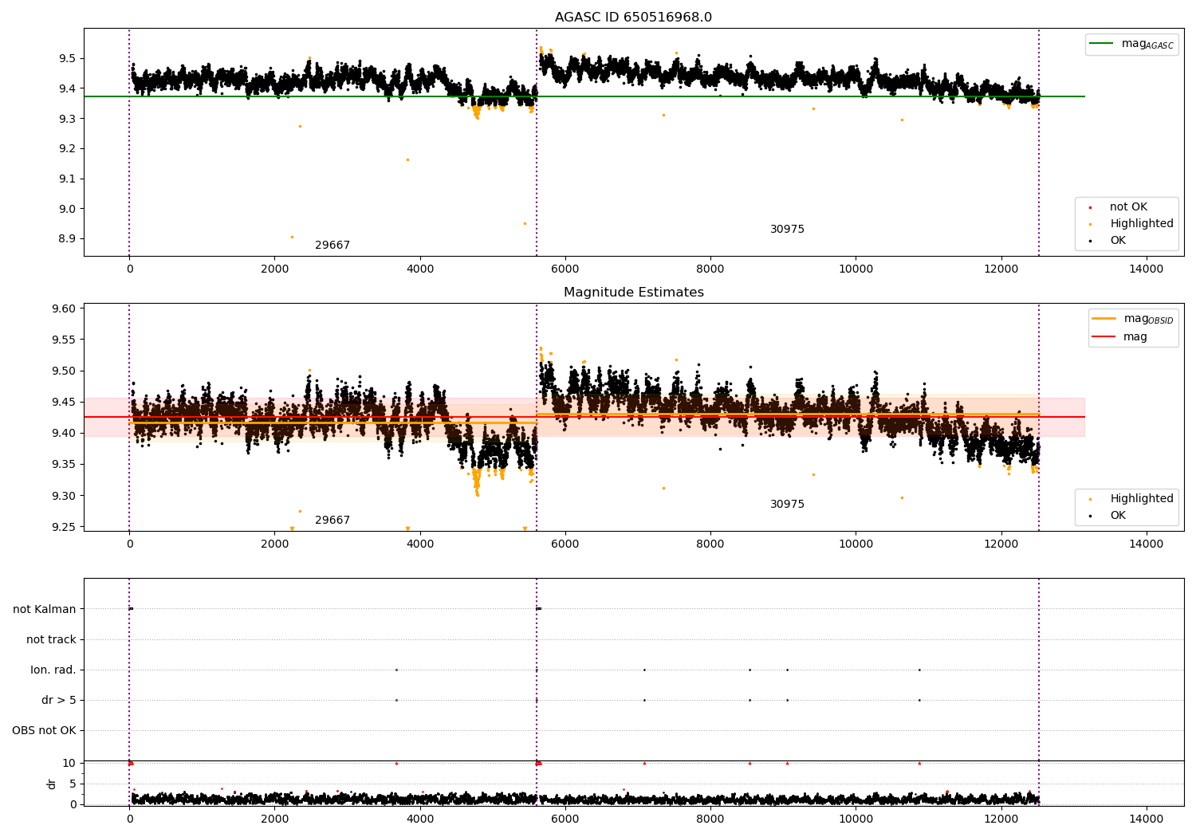Click y-axis tick '9.2' in top plot
The image size is (1196, 837).
point(67,148)
